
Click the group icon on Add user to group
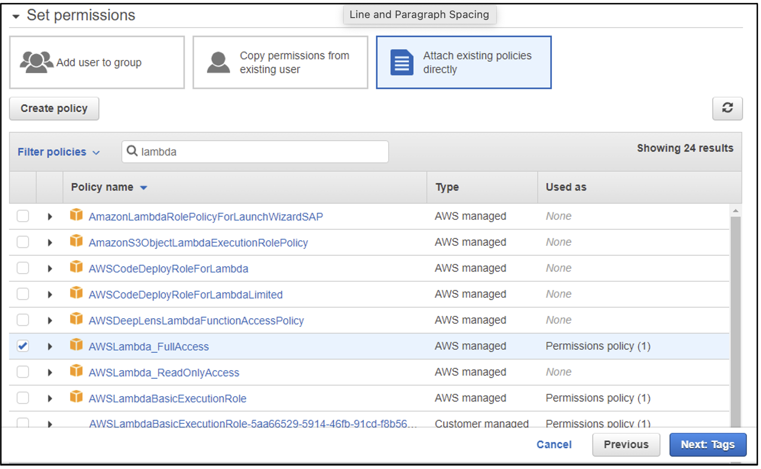click(36, 62)
